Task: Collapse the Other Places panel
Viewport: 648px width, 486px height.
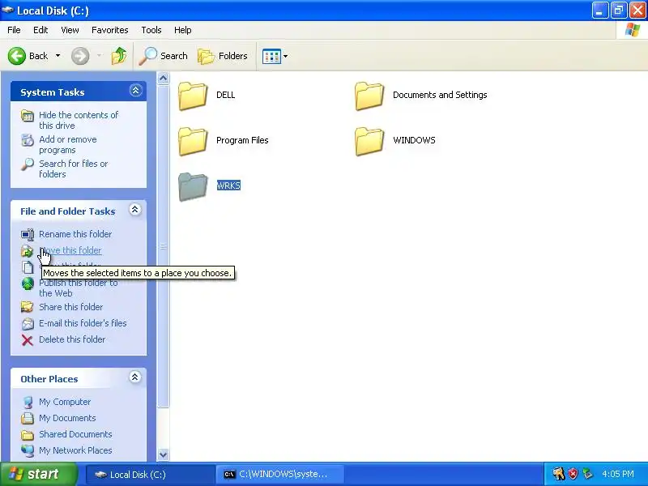Action: (x=134, y=377)
